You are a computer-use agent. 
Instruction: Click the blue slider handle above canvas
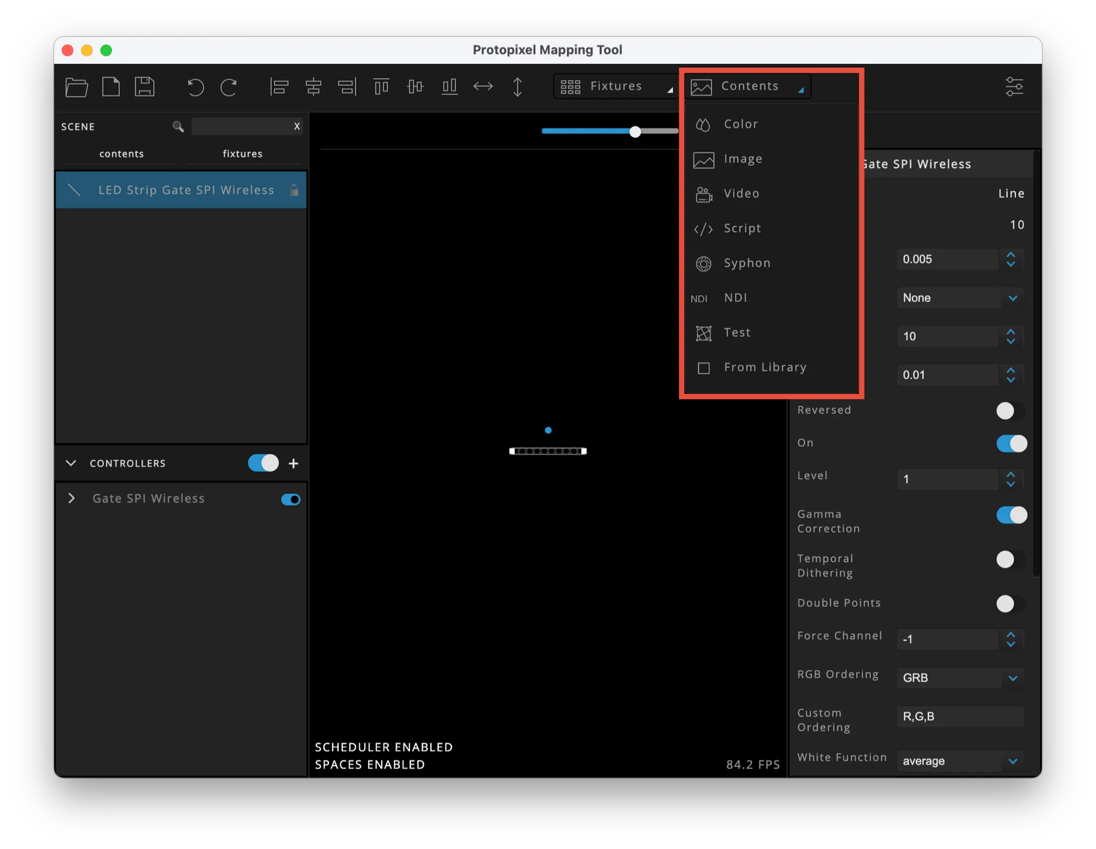pyautogui.click(x=635, y=132)
